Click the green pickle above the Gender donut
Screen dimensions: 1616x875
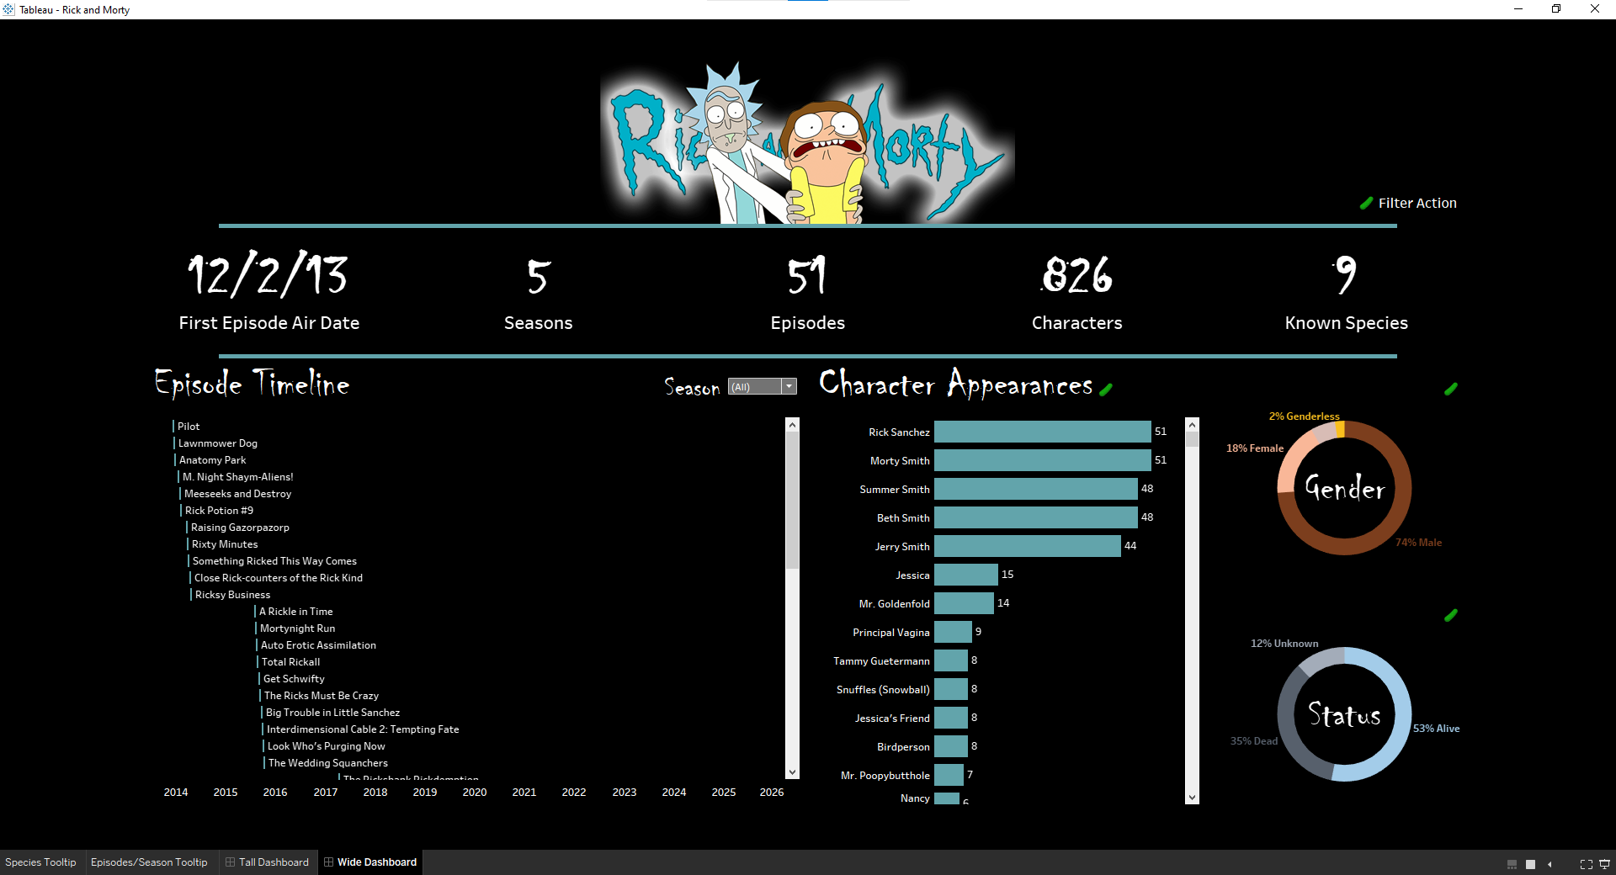[1451, 389]
